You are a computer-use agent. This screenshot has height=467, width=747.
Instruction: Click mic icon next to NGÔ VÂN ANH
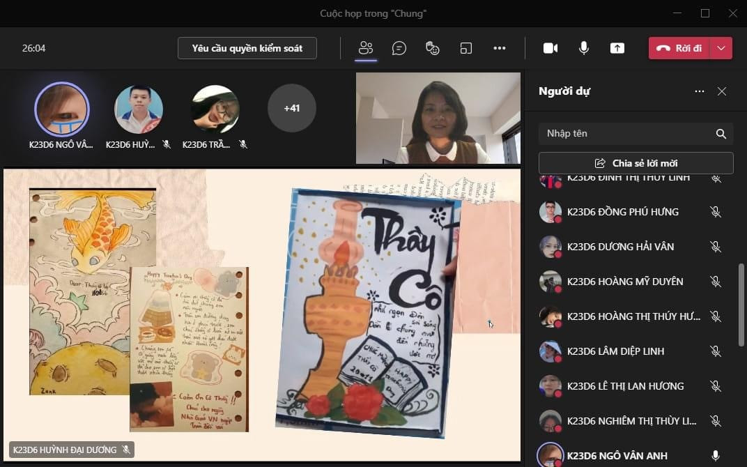[716, 456]
